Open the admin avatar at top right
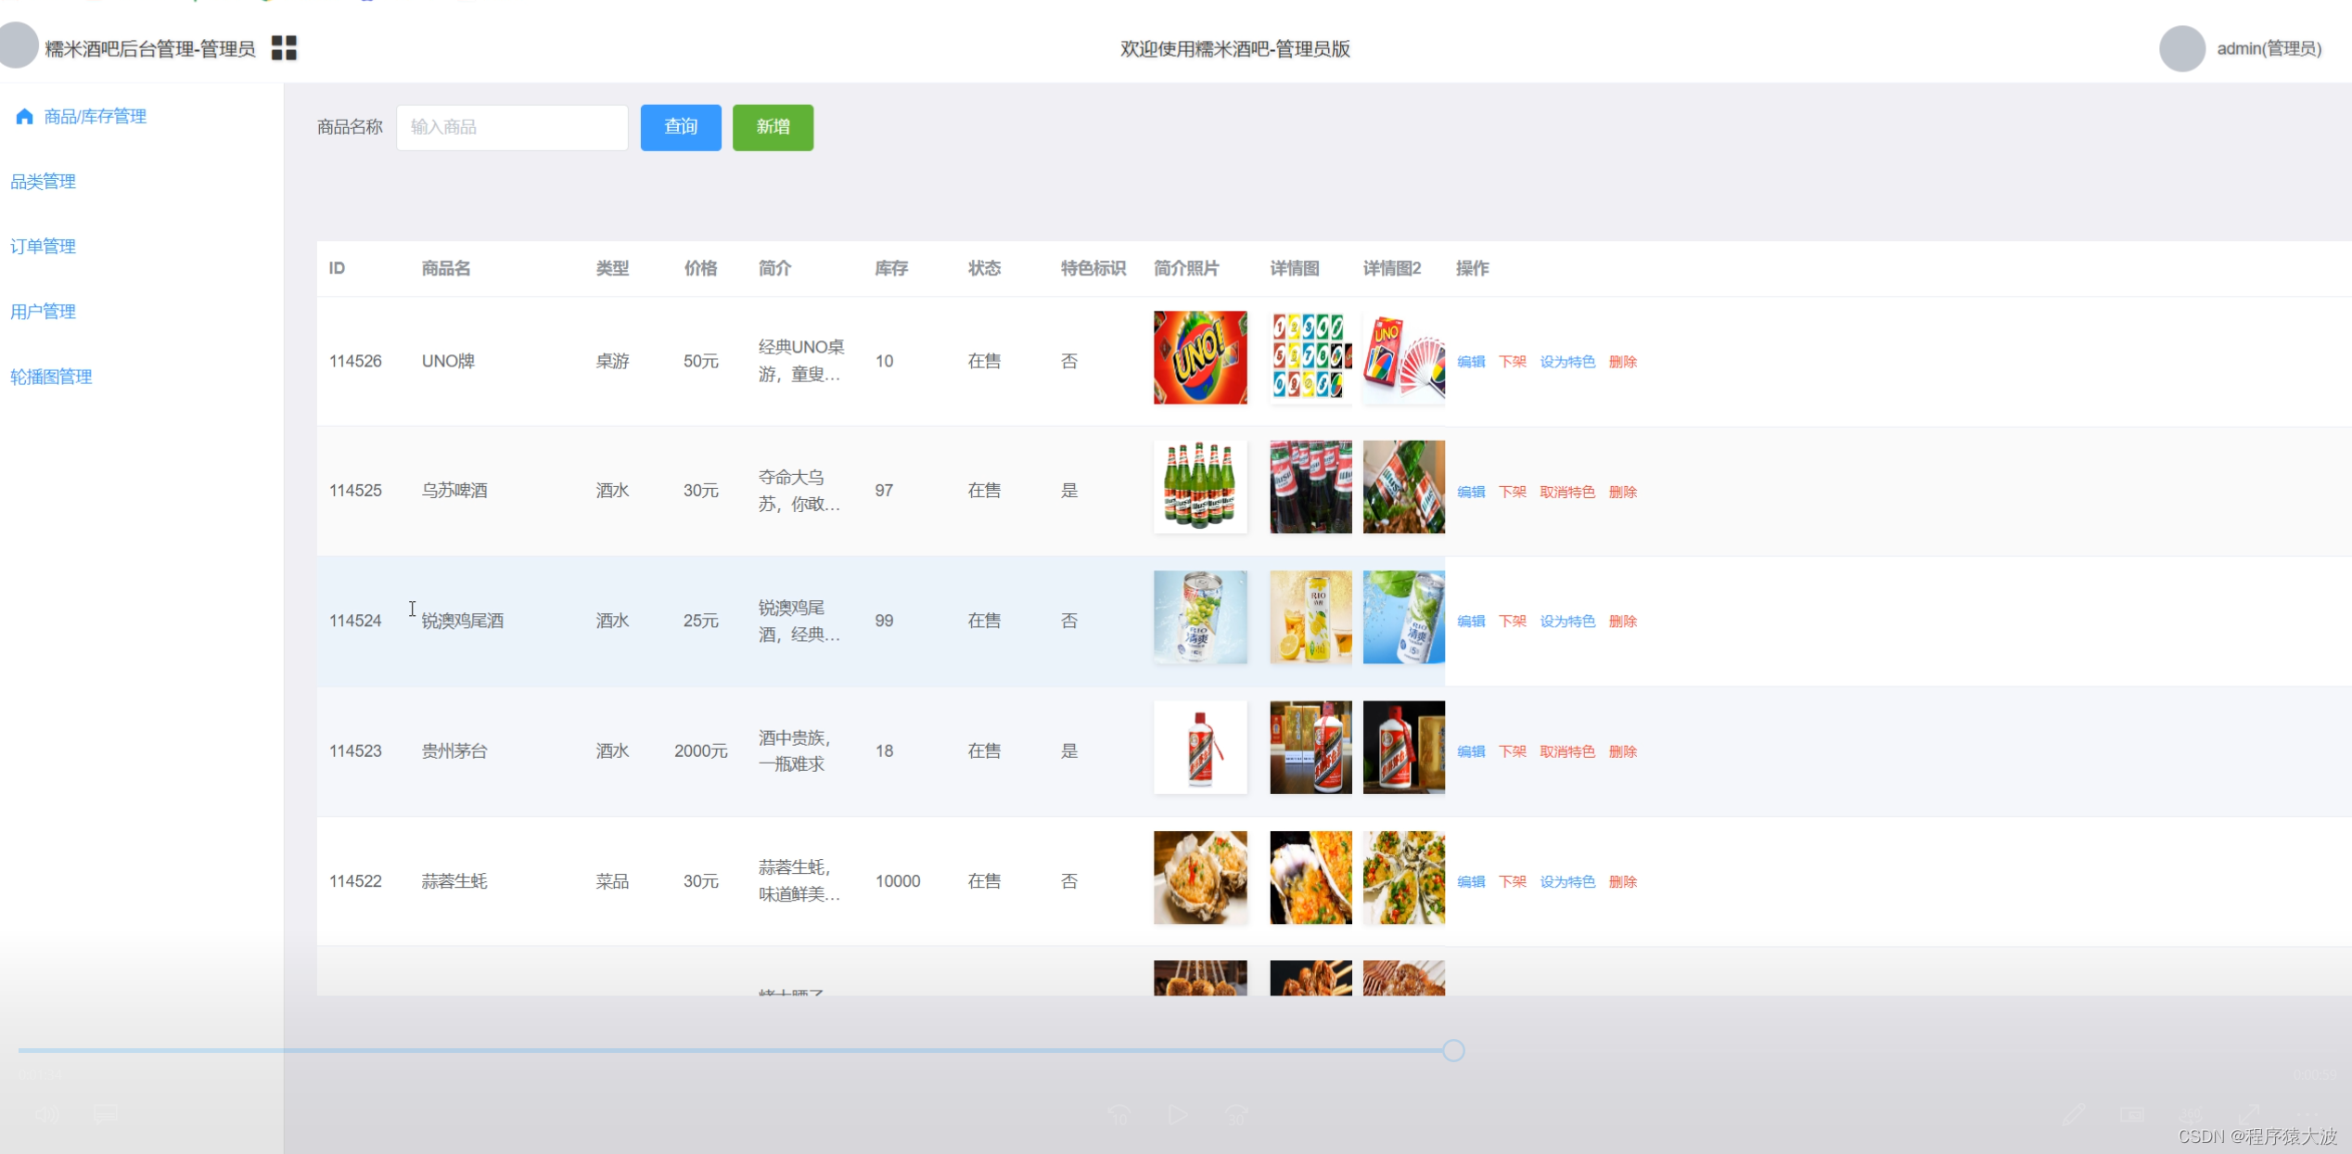Screen dimensions: 2352x1154 tap(2181, 48)
